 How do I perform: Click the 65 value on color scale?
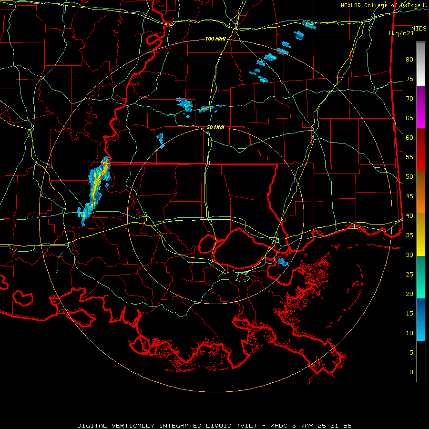(409, 118)
